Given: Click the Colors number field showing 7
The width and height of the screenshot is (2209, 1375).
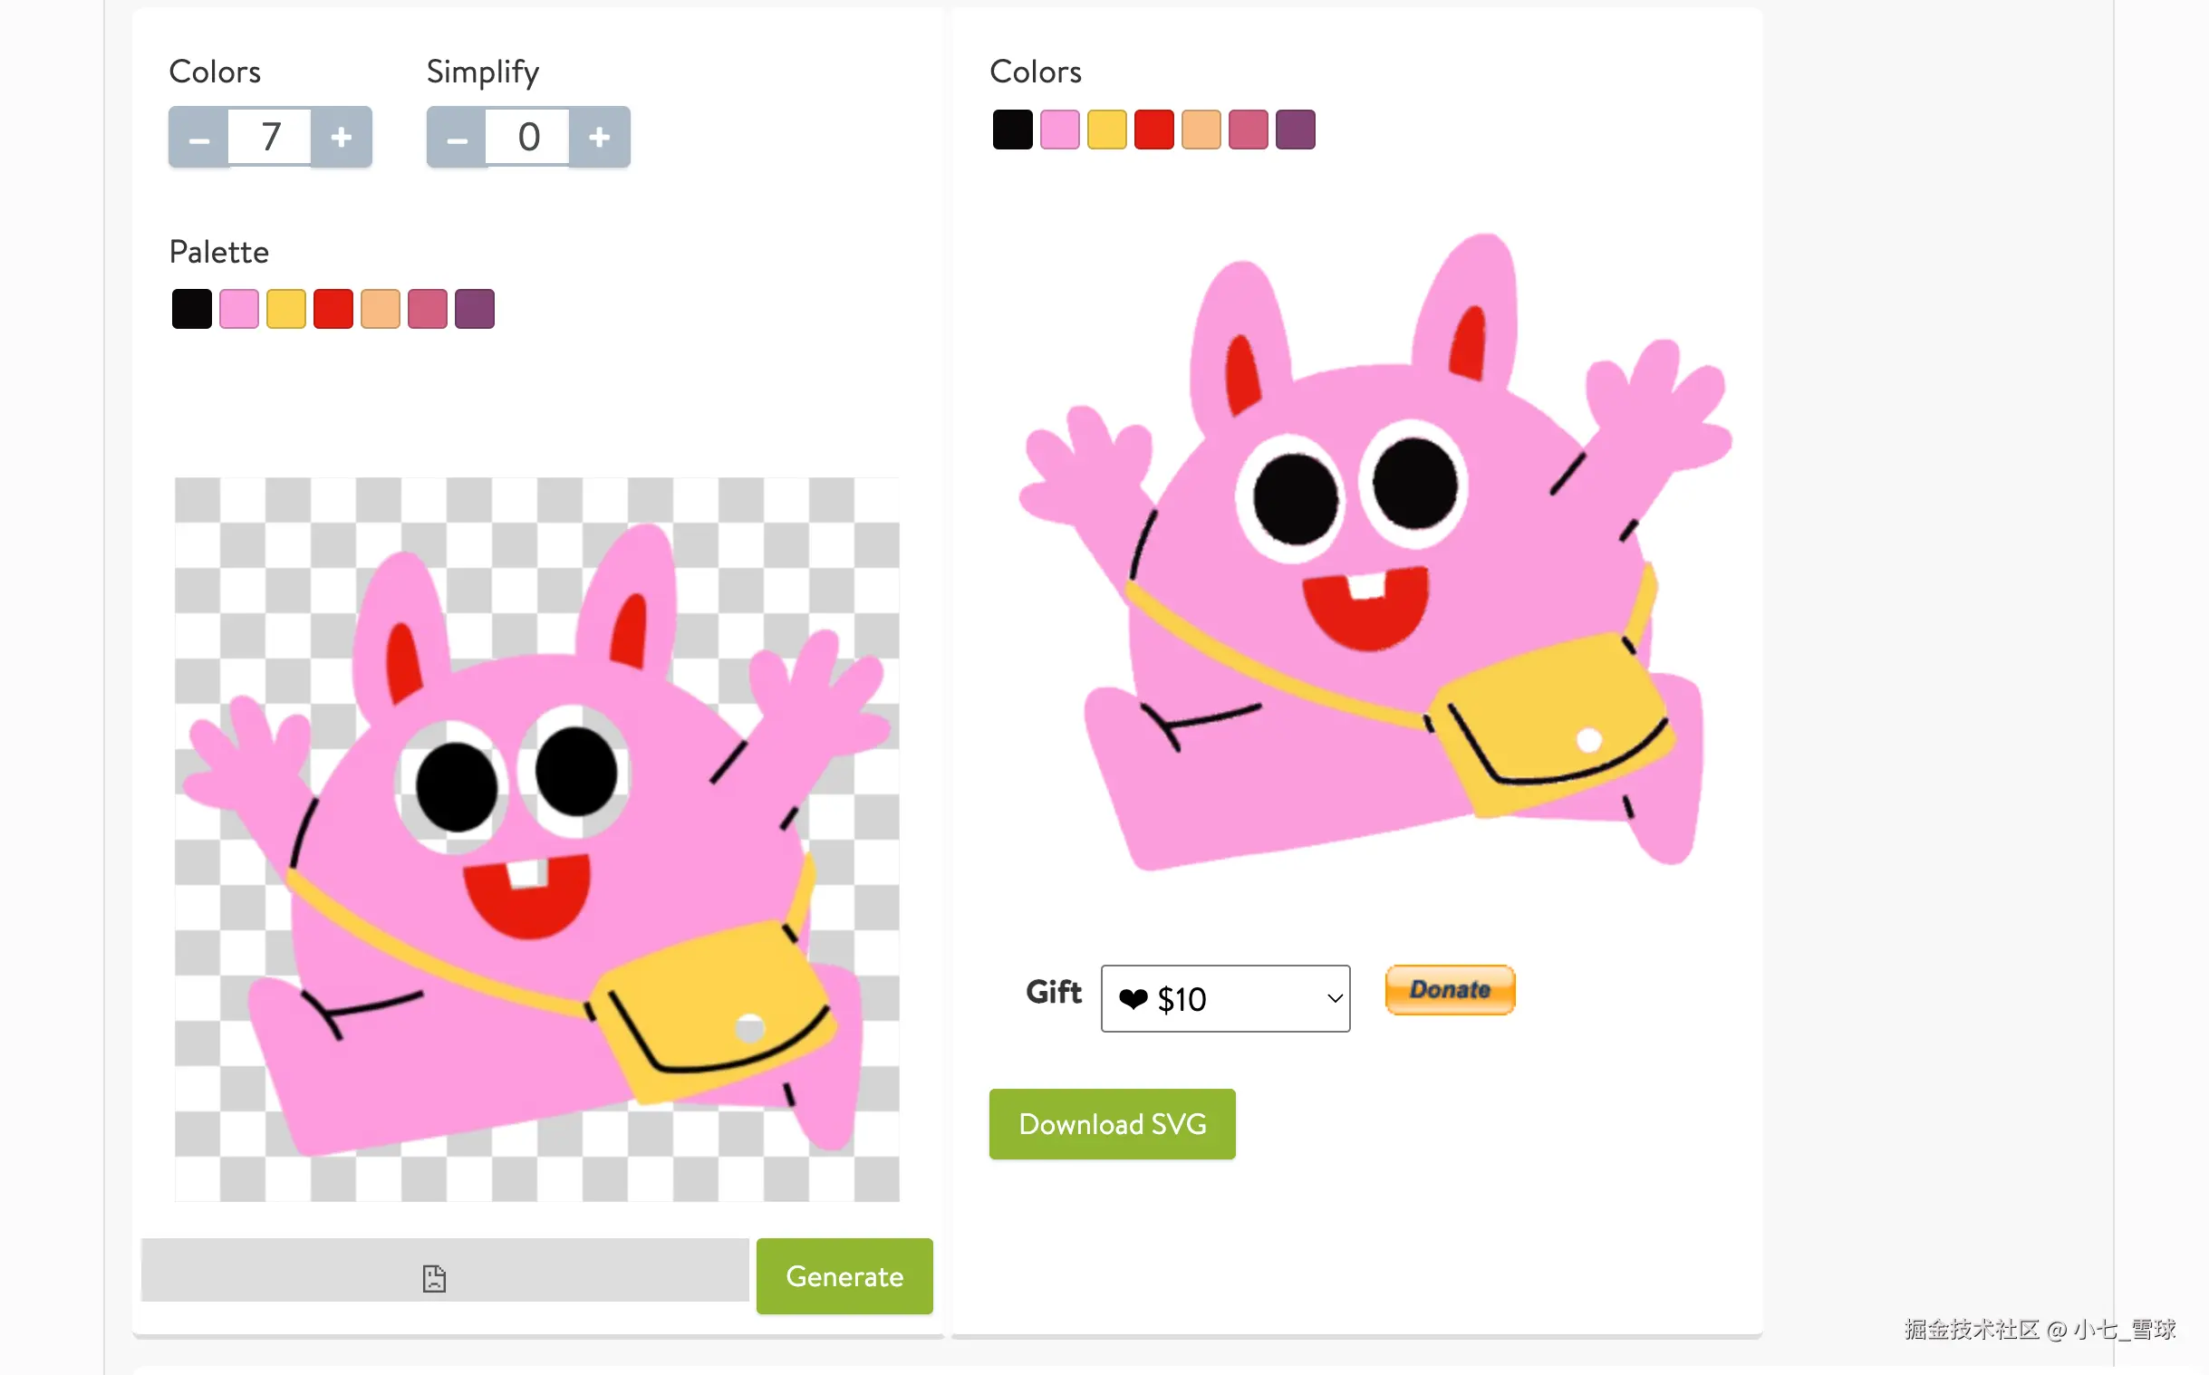Looking at the screenshot, I should (270, 137).
